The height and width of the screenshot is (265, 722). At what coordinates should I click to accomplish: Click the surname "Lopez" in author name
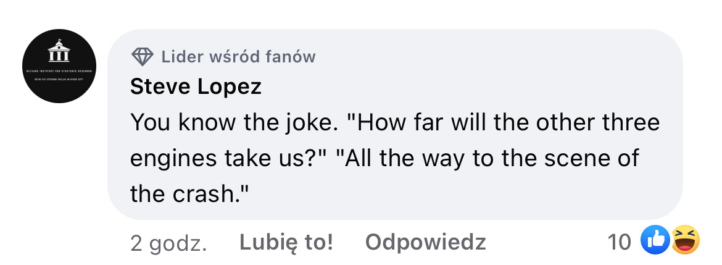(229, 87)
